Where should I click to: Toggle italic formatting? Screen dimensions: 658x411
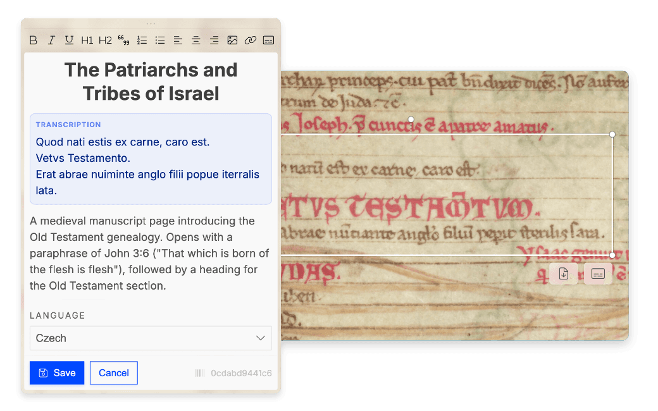pyautogui.click(x=51, y=40)
